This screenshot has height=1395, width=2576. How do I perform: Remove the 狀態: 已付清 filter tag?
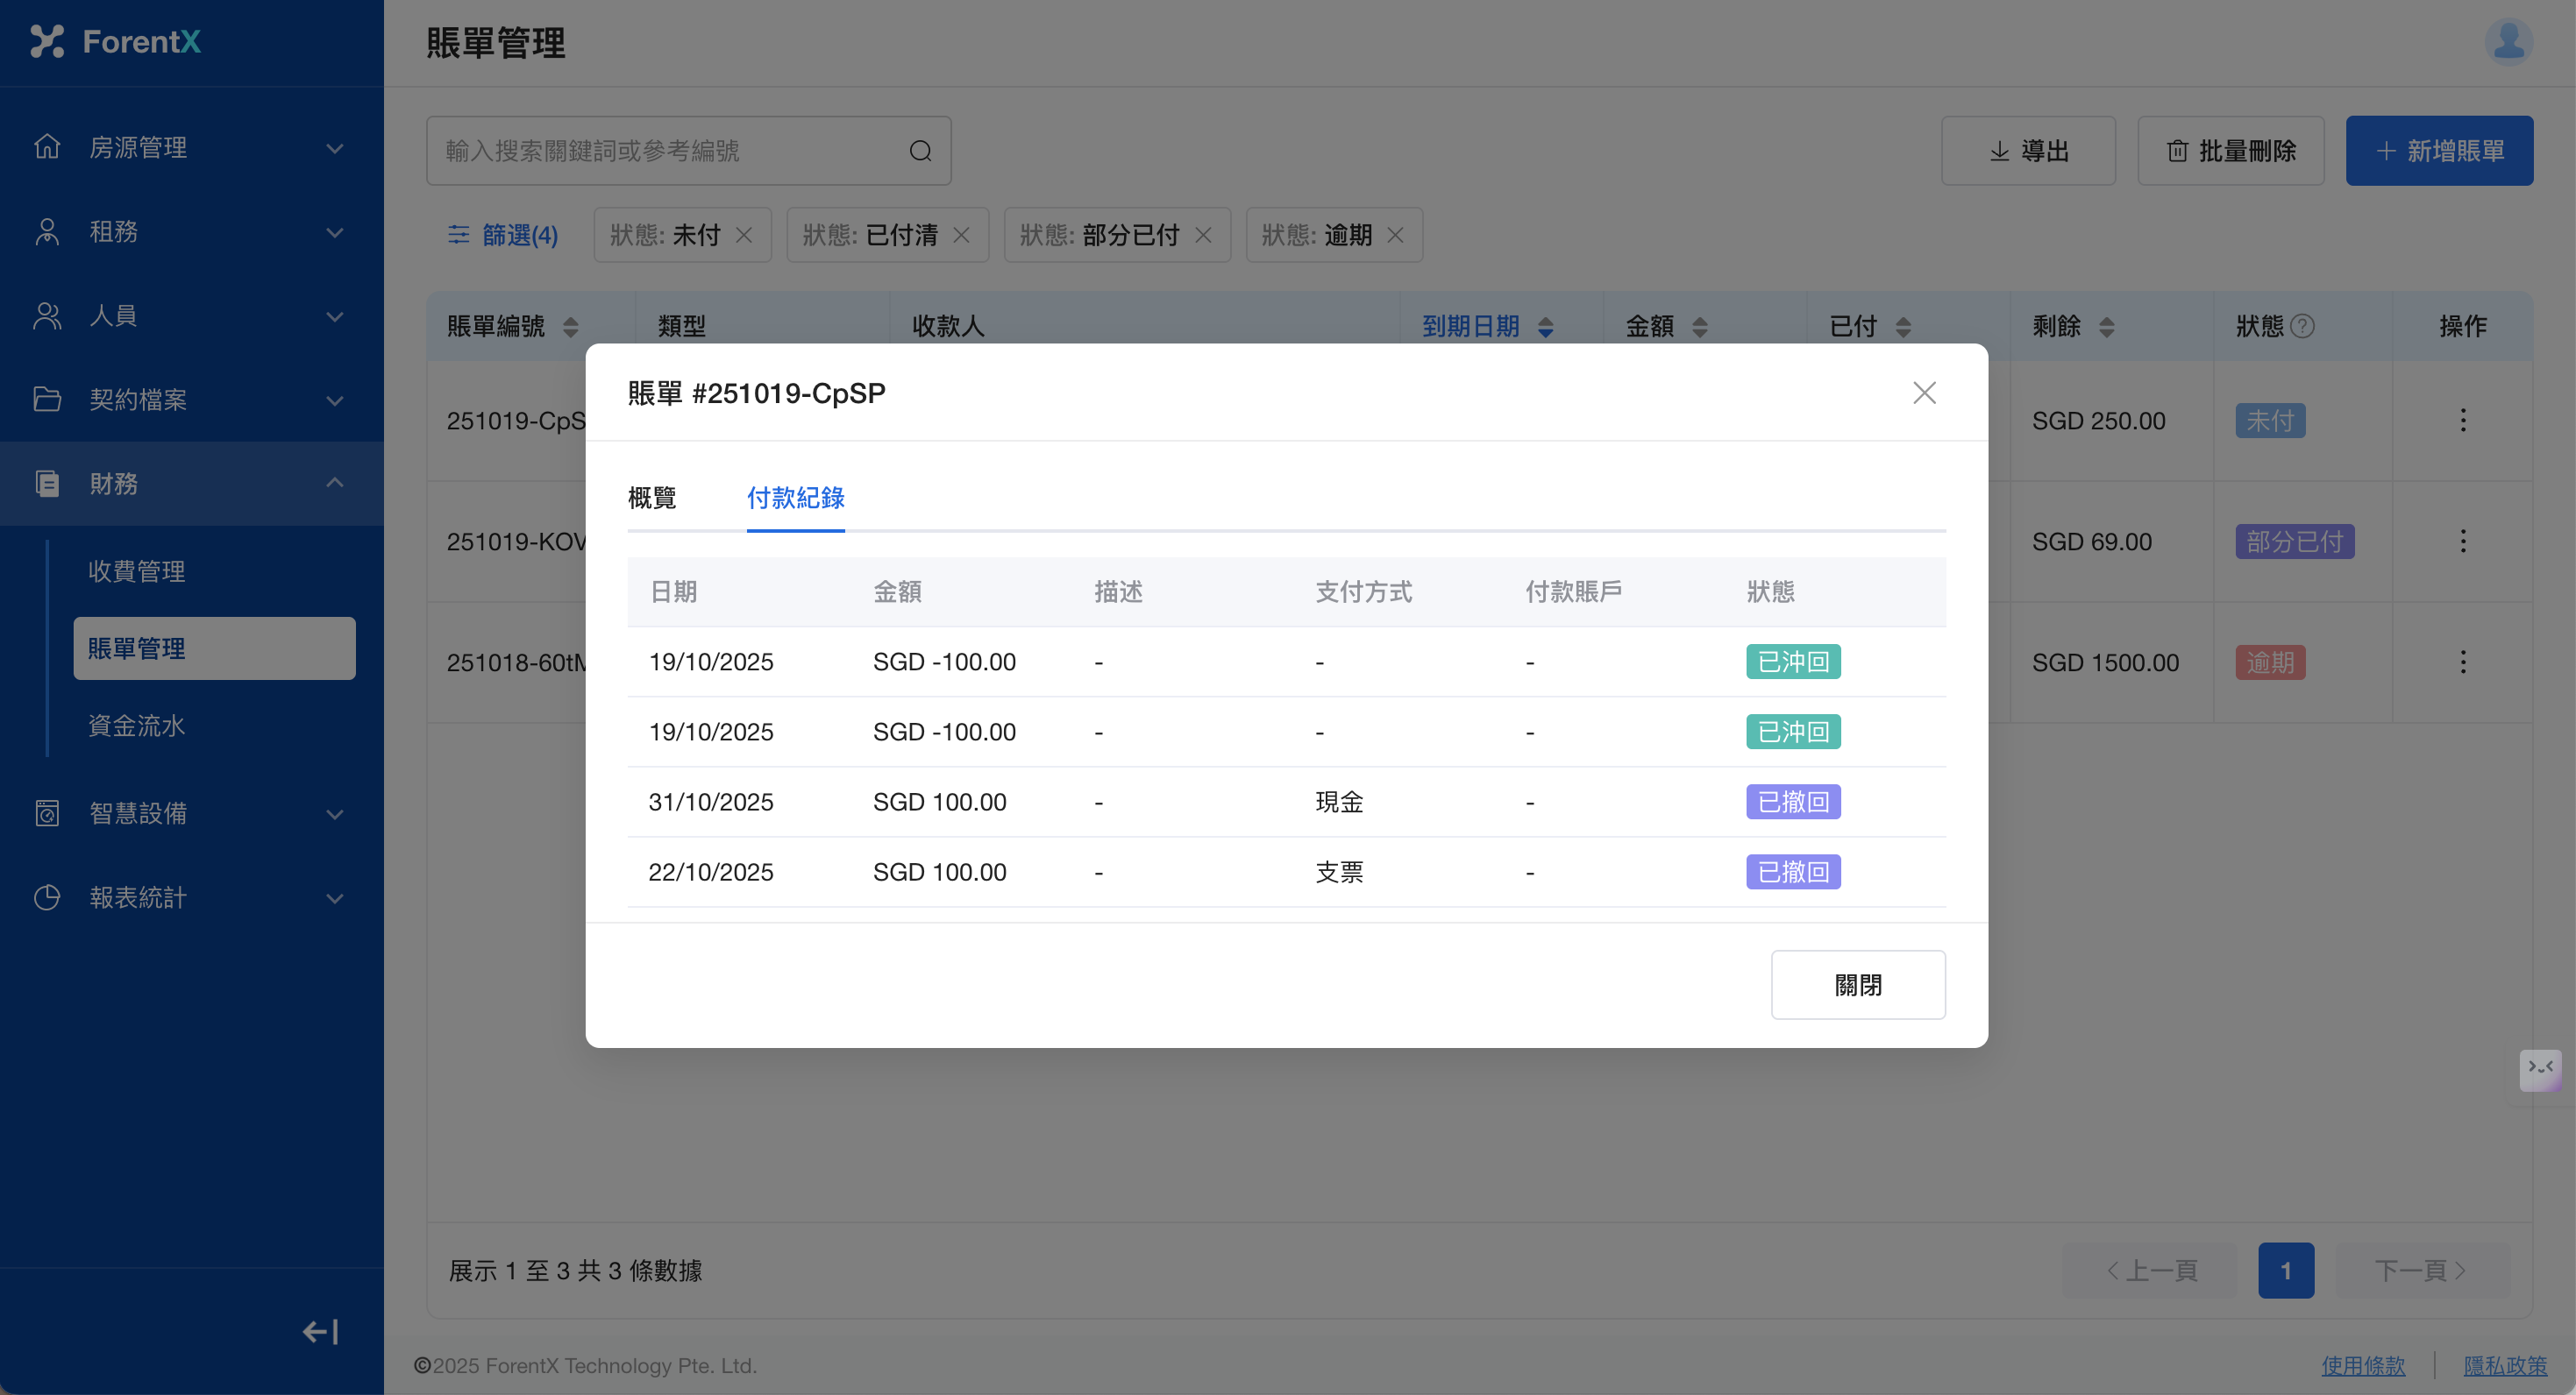[x=961, y=235]
